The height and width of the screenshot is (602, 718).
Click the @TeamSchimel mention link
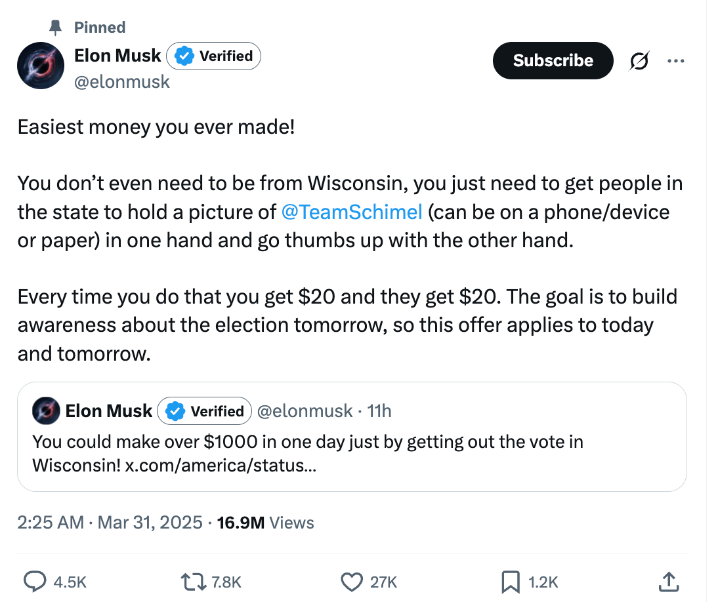[352, 212]
